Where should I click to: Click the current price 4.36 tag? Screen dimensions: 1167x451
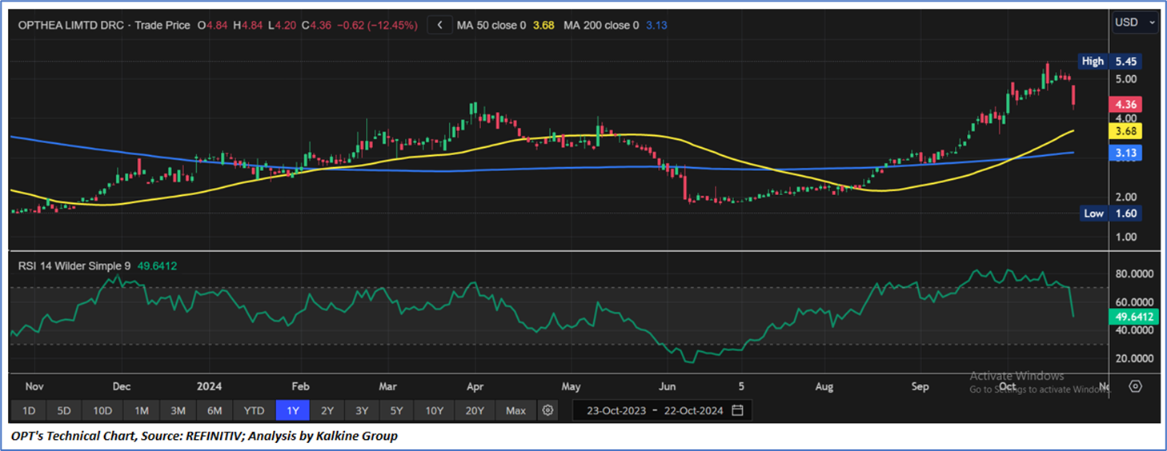[1127, 105]
